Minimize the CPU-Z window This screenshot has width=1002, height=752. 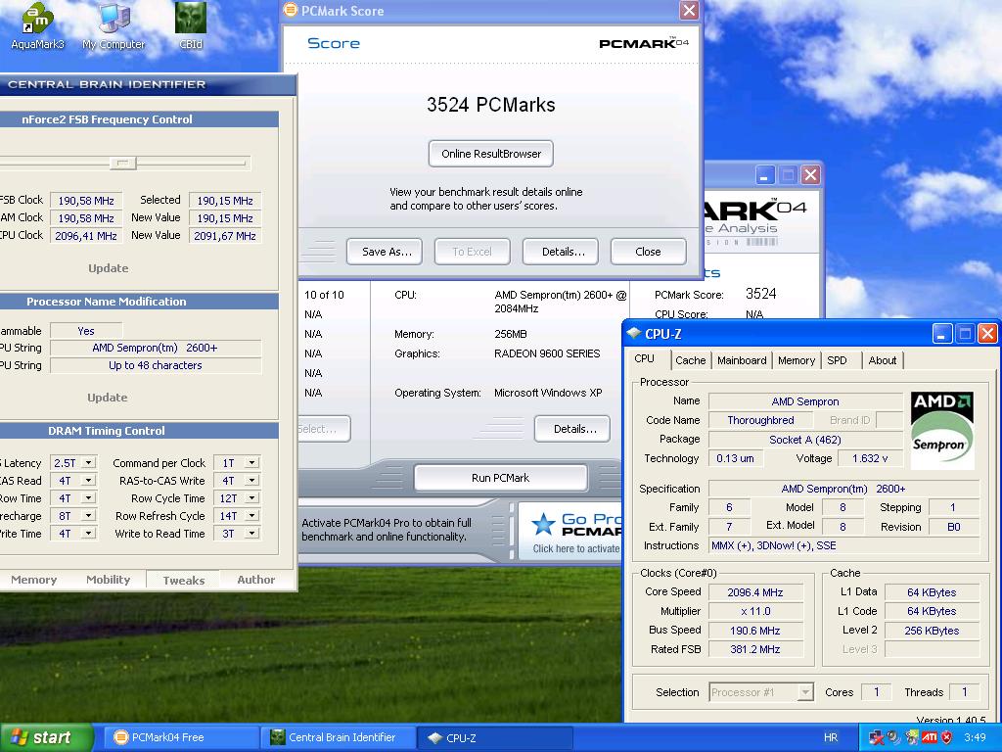tap(942, 333)
